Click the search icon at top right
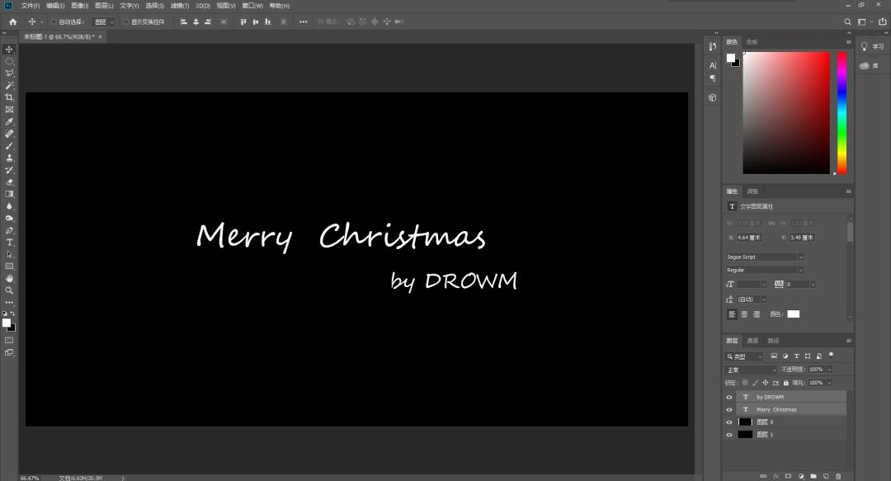This screenshot has width=891, height=481. pos(847,21)
